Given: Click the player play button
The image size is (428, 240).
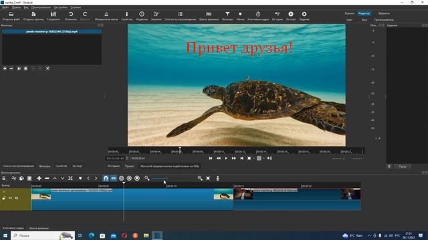Looking at the screenshot, I should tap(226, 158).
